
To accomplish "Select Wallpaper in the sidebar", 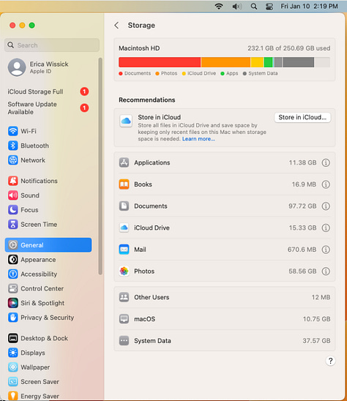I will point(48,367).
